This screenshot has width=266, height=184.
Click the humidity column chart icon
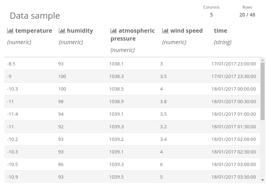62,31
